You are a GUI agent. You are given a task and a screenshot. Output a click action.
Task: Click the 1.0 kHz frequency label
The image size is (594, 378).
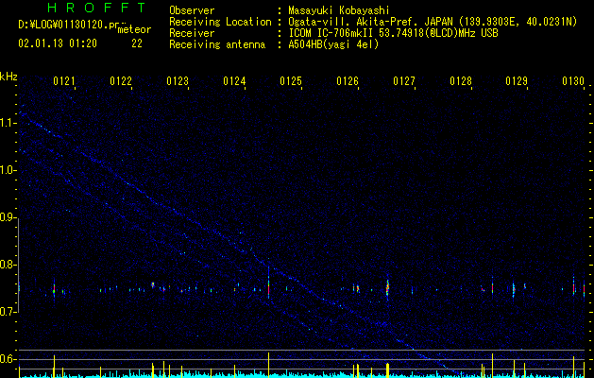pos(8,170)
